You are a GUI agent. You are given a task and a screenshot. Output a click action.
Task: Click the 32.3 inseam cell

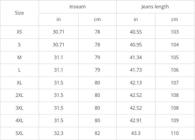point(58,133)
